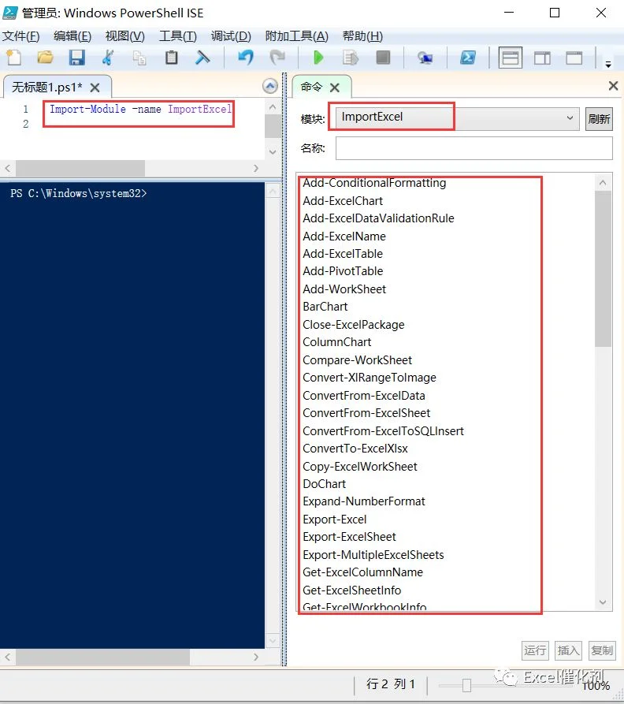Launch PowerShell.exe from blue toolbar icon
The image size is (624, 704).
(468, 58)
